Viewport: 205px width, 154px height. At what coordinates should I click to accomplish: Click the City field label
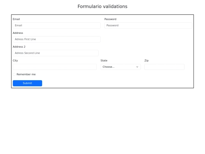[x=15, y=60]
